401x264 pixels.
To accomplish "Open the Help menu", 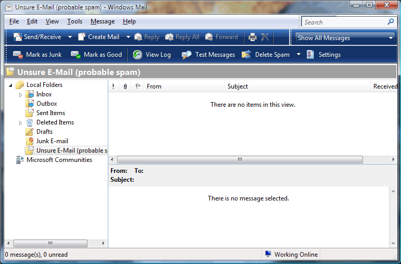I will (129, 21).
